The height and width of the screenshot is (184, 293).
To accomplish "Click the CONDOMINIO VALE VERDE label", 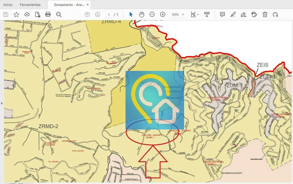I will coord(50,144).
